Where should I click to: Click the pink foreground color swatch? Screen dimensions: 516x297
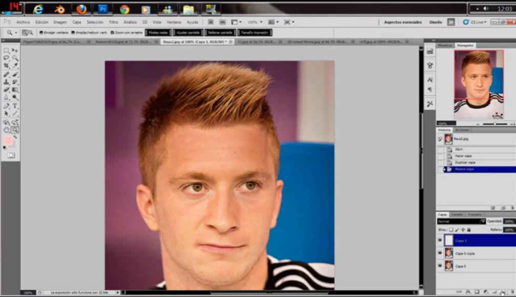(8, 140)
